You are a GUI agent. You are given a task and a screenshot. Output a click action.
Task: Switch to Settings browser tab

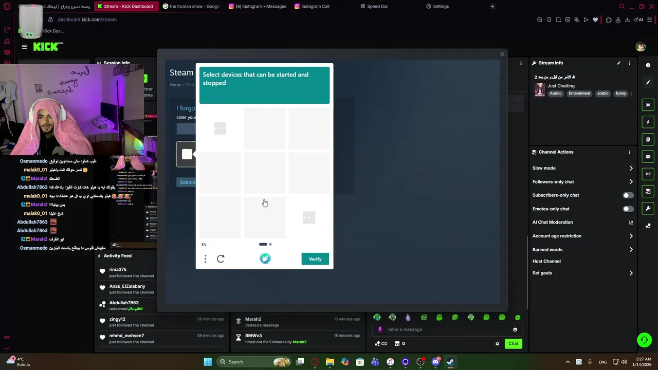coord(437,6)
